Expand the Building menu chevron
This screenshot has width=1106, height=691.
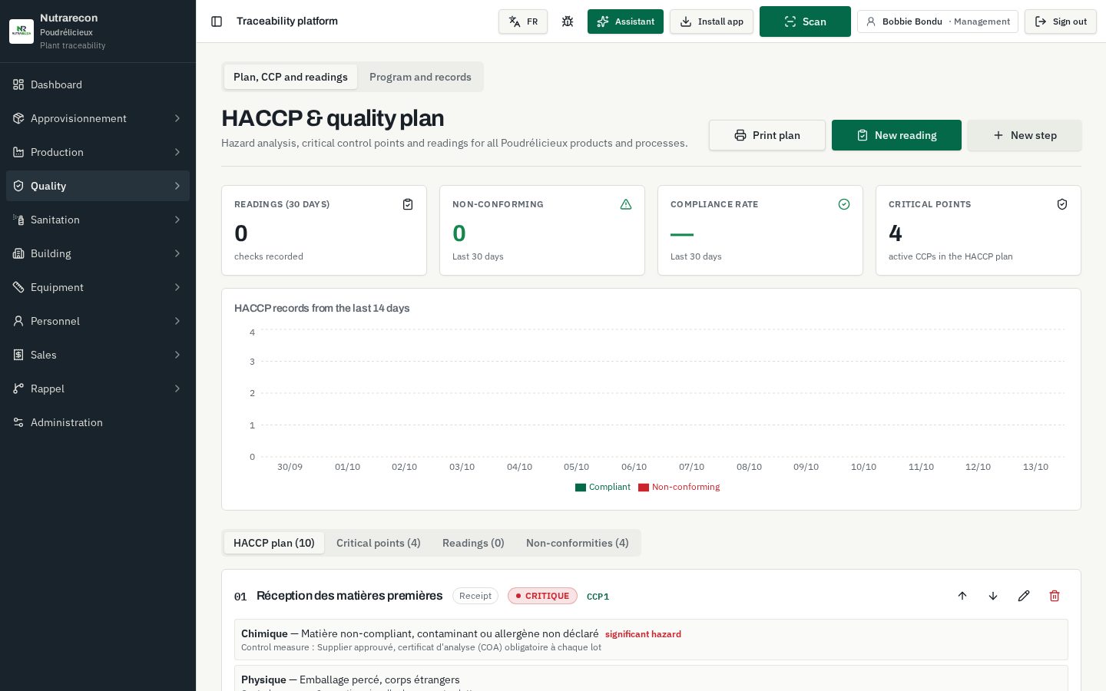(177, 253)
